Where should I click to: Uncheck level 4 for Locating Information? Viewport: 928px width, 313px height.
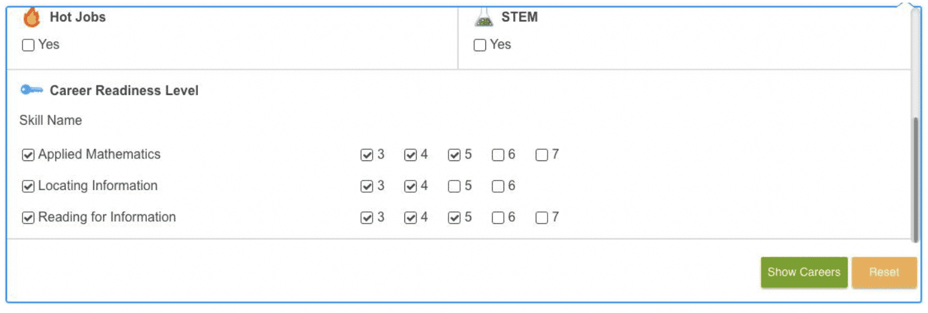point(411,186)
